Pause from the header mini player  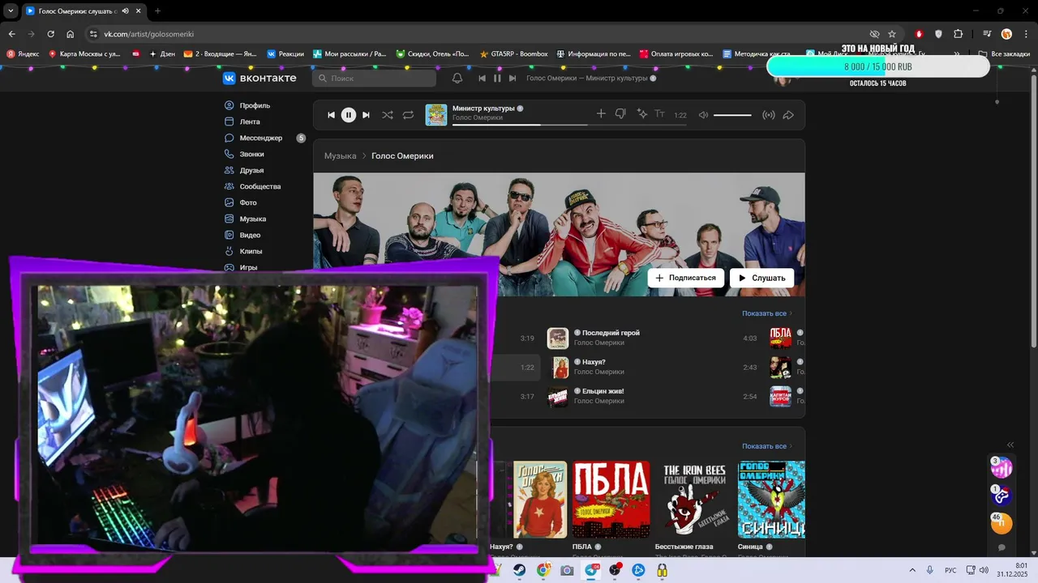tap(497, 79)
